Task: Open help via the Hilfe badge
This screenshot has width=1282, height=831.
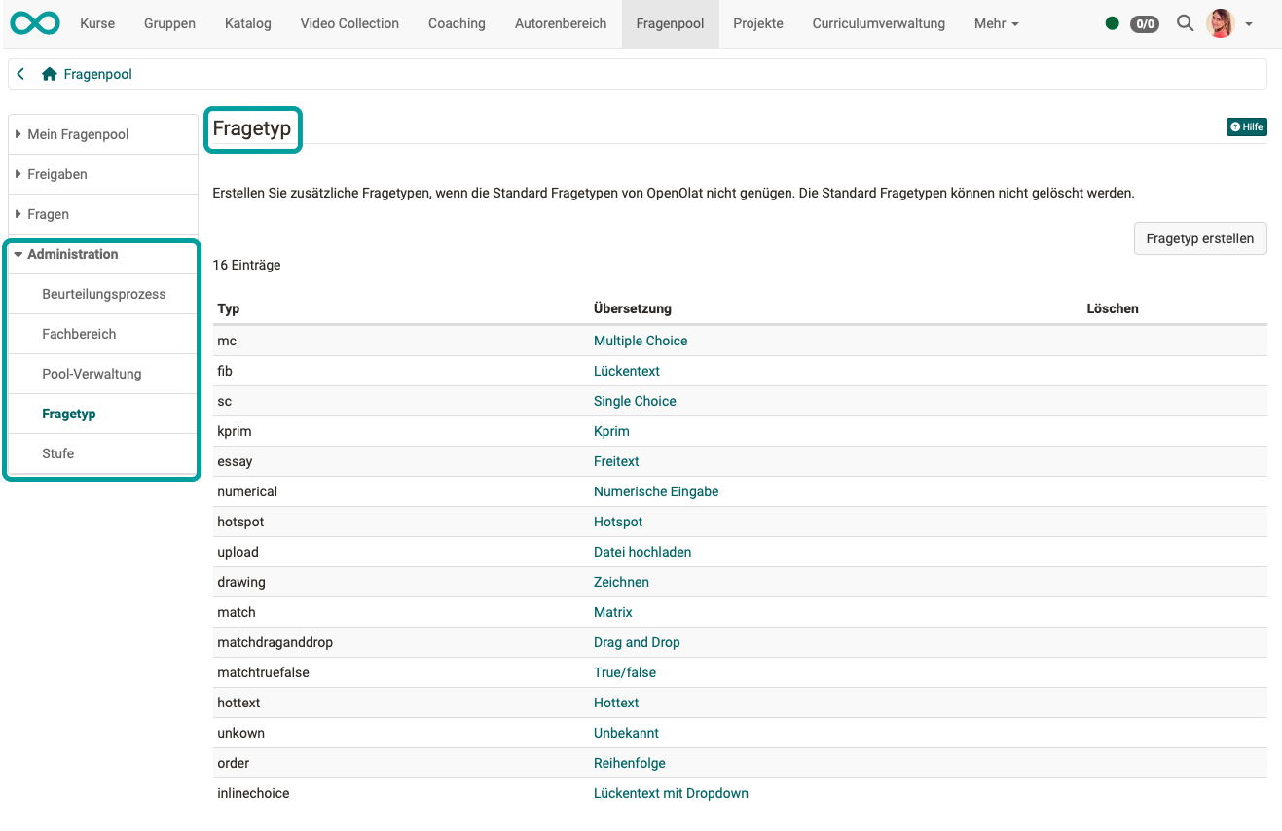Action: pyautogui.click(x=1247, y=126)
